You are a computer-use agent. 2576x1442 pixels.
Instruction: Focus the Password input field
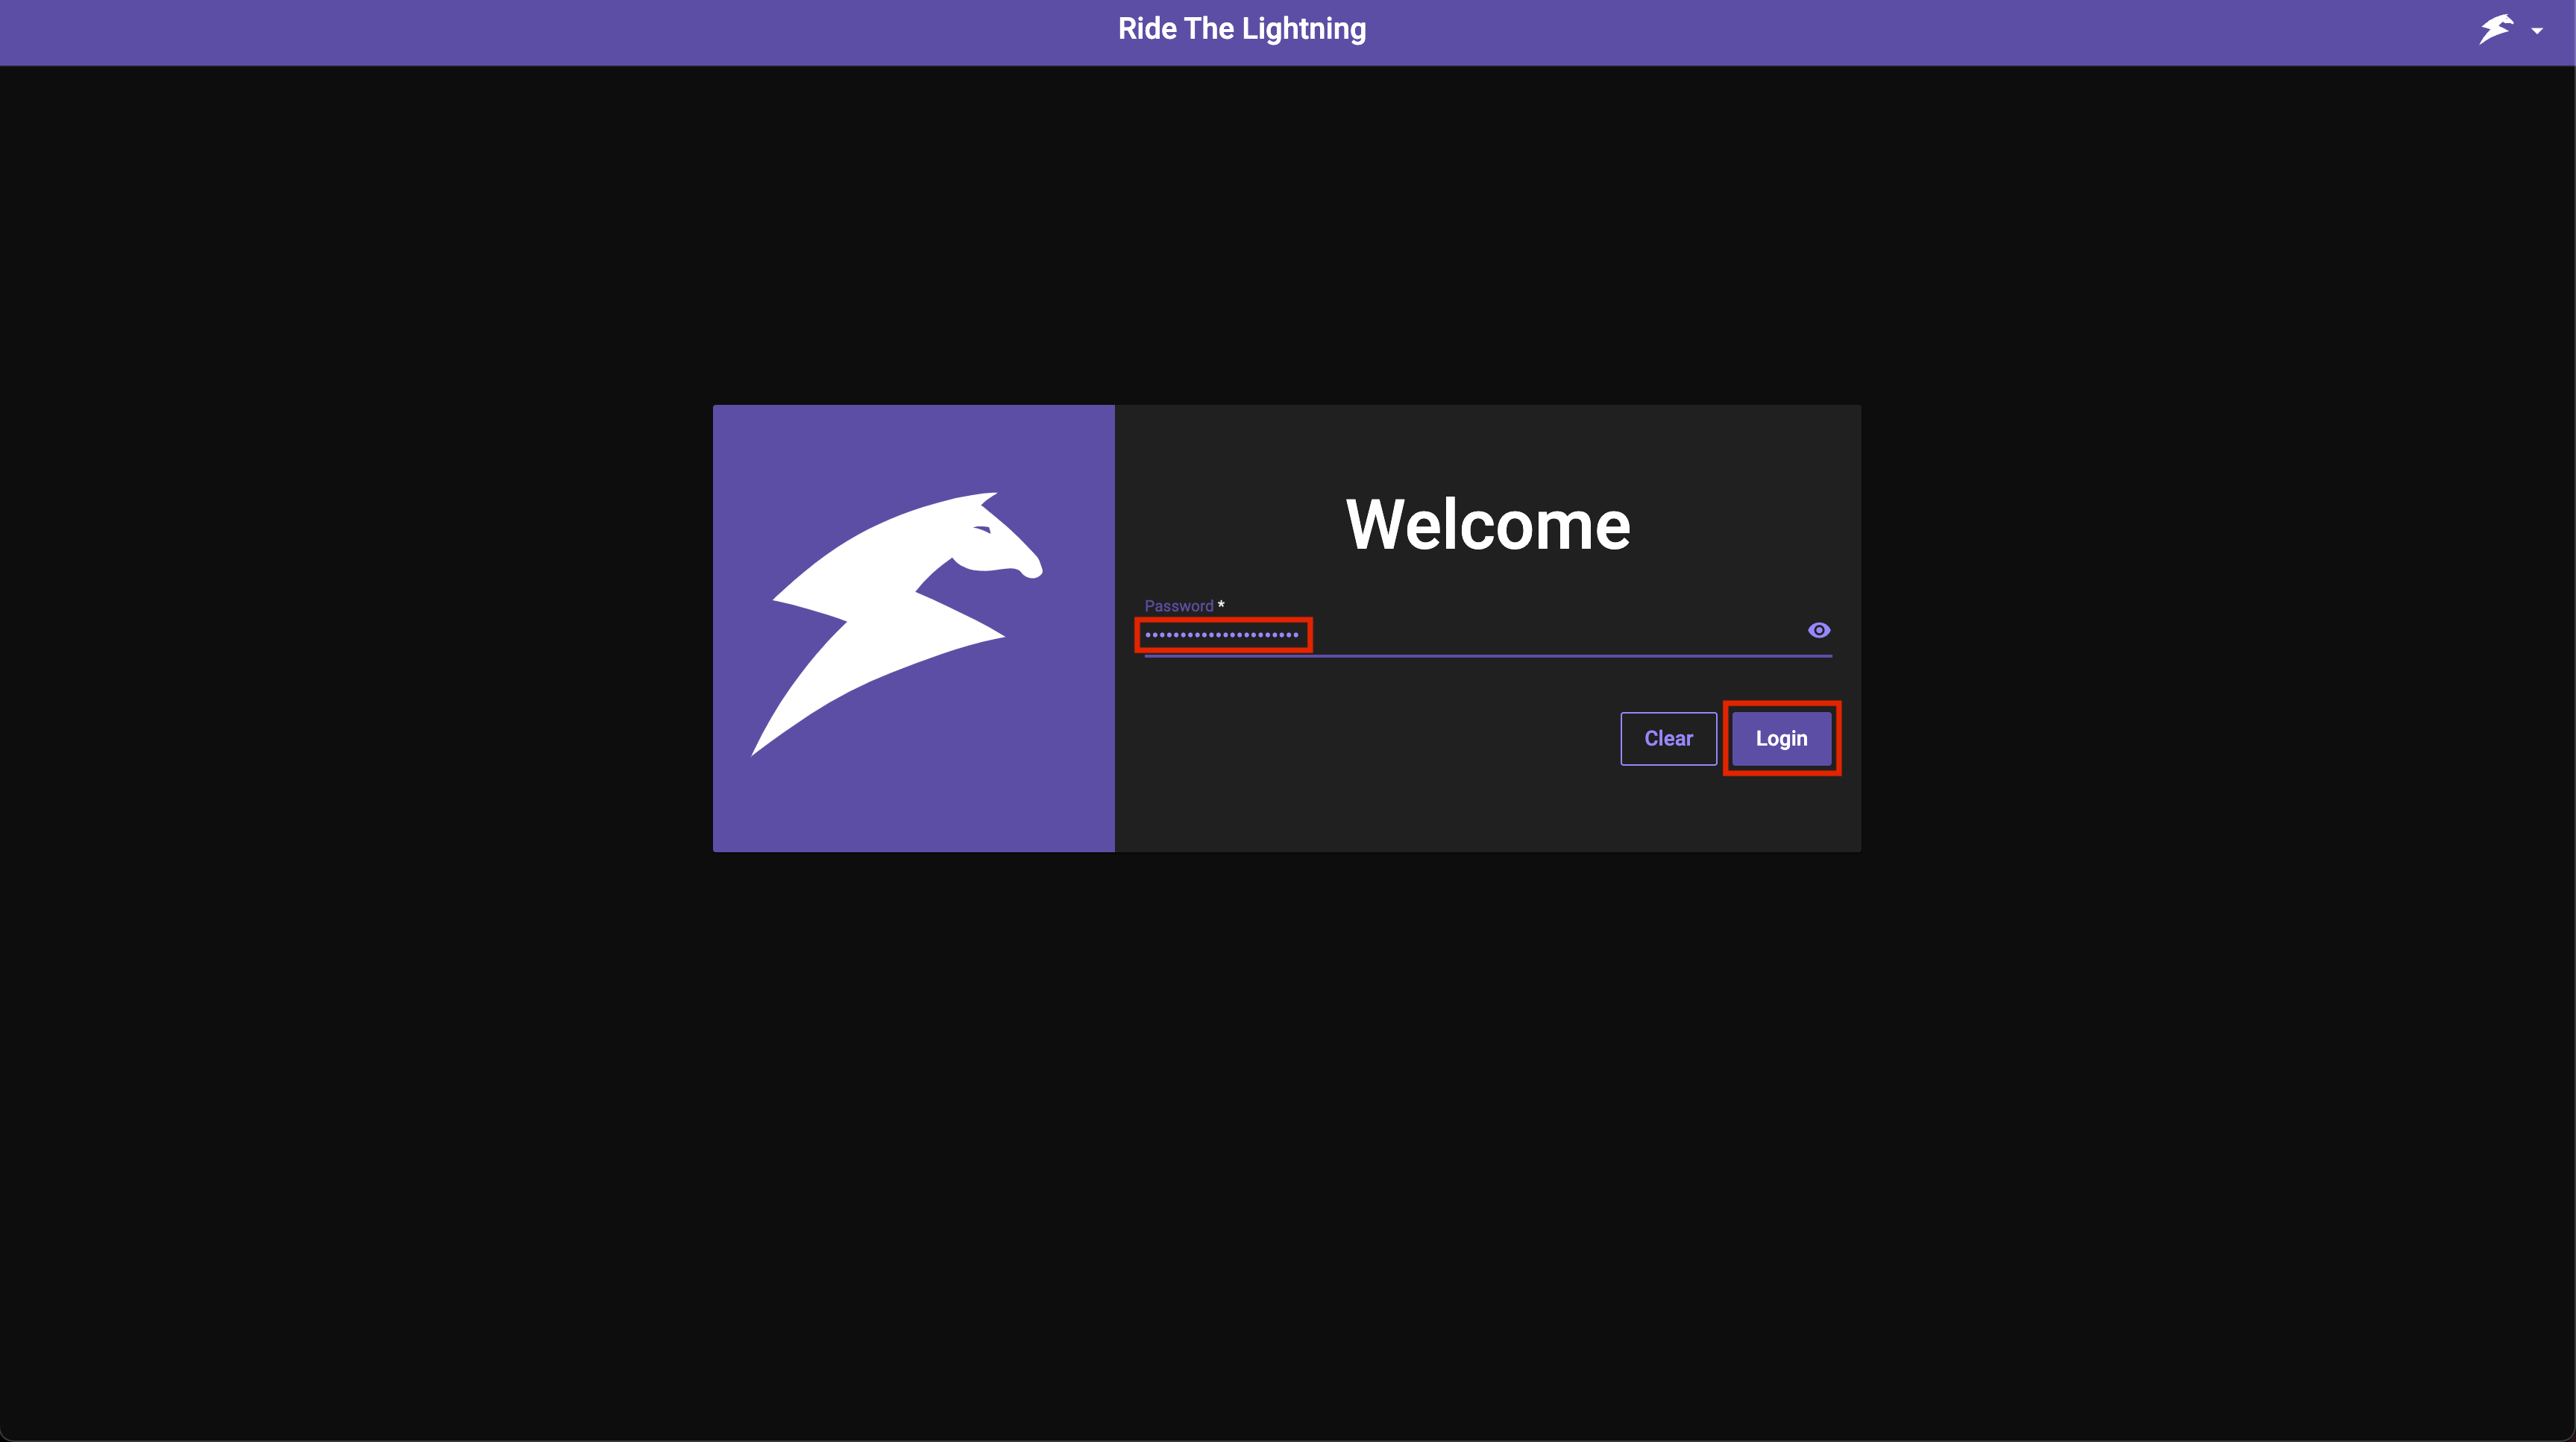click(1450, 635)
